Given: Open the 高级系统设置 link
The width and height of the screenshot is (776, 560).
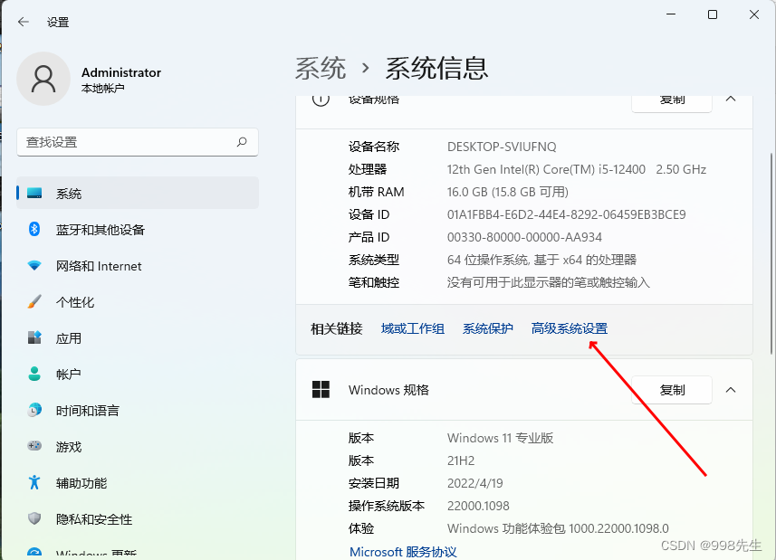Looking at the screenshot, I should [570, 328].
